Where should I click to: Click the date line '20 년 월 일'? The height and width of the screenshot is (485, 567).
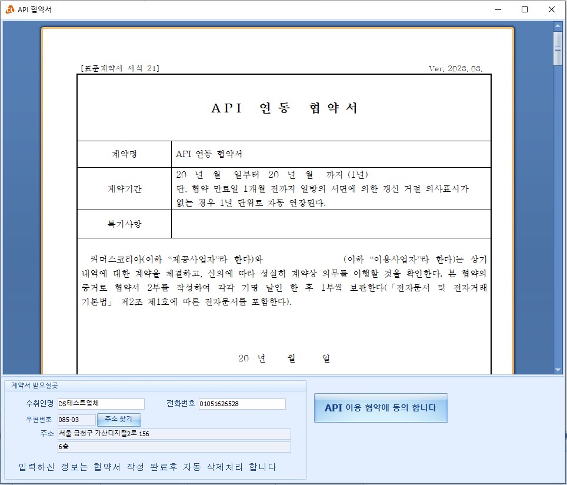click(x=284, y=358)
